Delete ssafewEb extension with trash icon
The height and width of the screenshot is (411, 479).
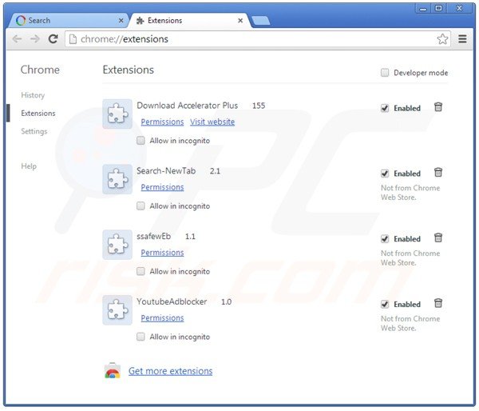(438, 237)
